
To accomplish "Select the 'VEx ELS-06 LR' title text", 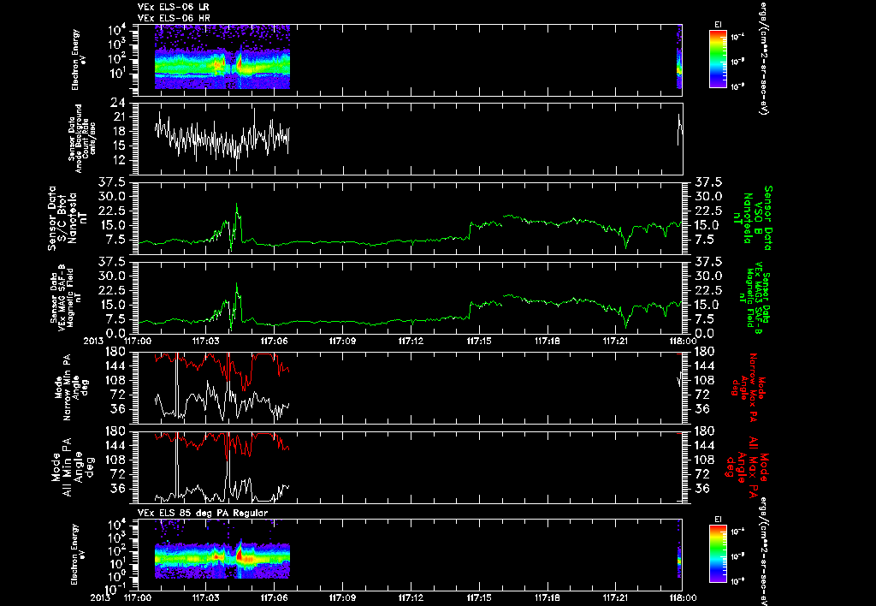I will click(x=174, y=7).
